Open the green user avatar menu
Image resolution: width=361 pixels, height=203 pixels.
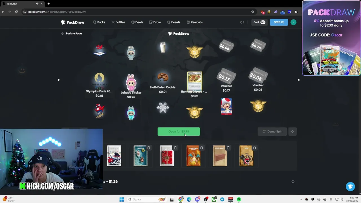pyautogui.click(x=293, y=22)
